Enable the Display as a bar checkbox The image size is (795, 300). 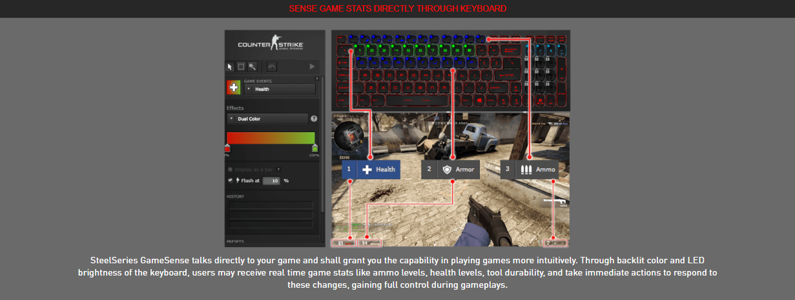pos(229,170)
